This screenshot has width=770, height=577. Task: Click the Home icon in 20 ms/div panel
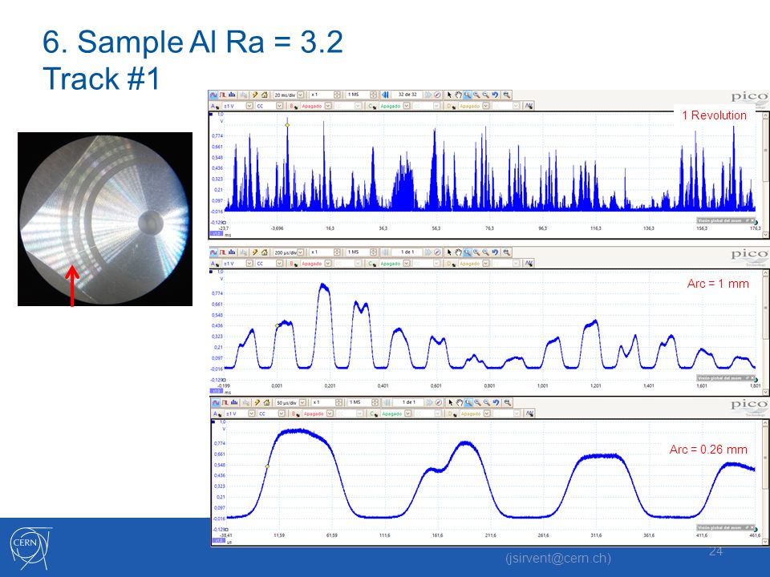coord(264,95)
